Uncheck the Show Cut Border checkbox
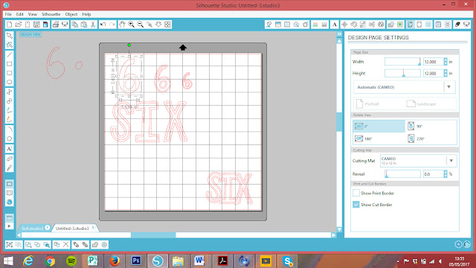This screenshot has height=268, width=476. point(356,205)
